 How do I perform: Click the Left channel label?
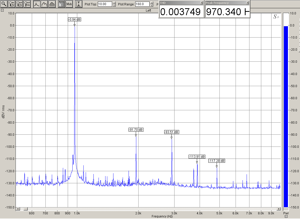148,10
